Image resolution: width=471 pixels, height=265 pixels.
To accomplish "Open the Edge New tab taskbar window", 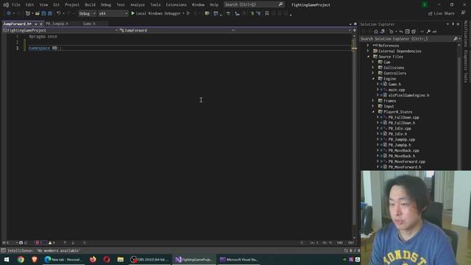I will (63, 259).
